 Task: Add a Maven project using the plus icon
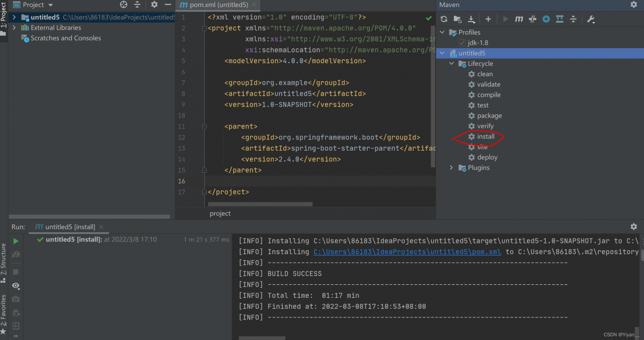click(x=488, y=19)
